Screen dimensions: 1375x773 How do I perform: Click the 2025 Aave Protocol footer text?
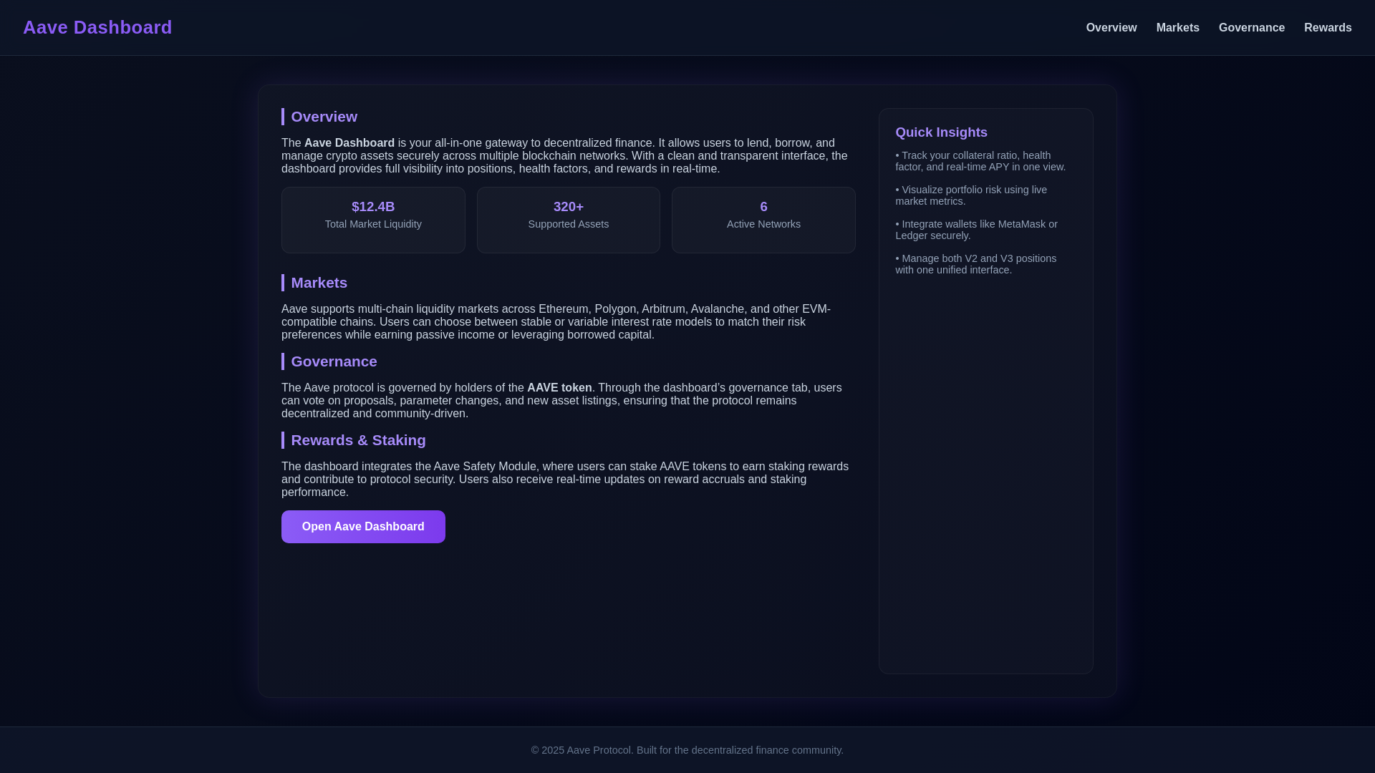687,750
